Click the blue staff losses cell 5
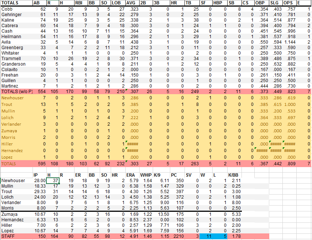This screenshot has height=240, width=312. point(220,236)
